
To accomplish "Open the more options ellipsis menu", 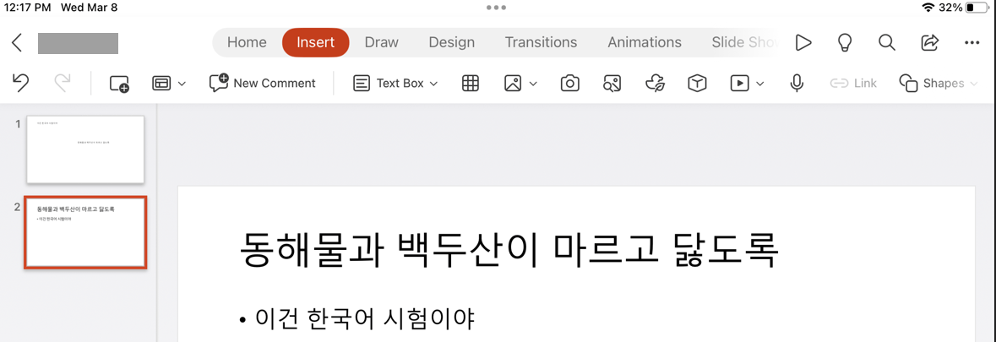I will pos(972,42).
